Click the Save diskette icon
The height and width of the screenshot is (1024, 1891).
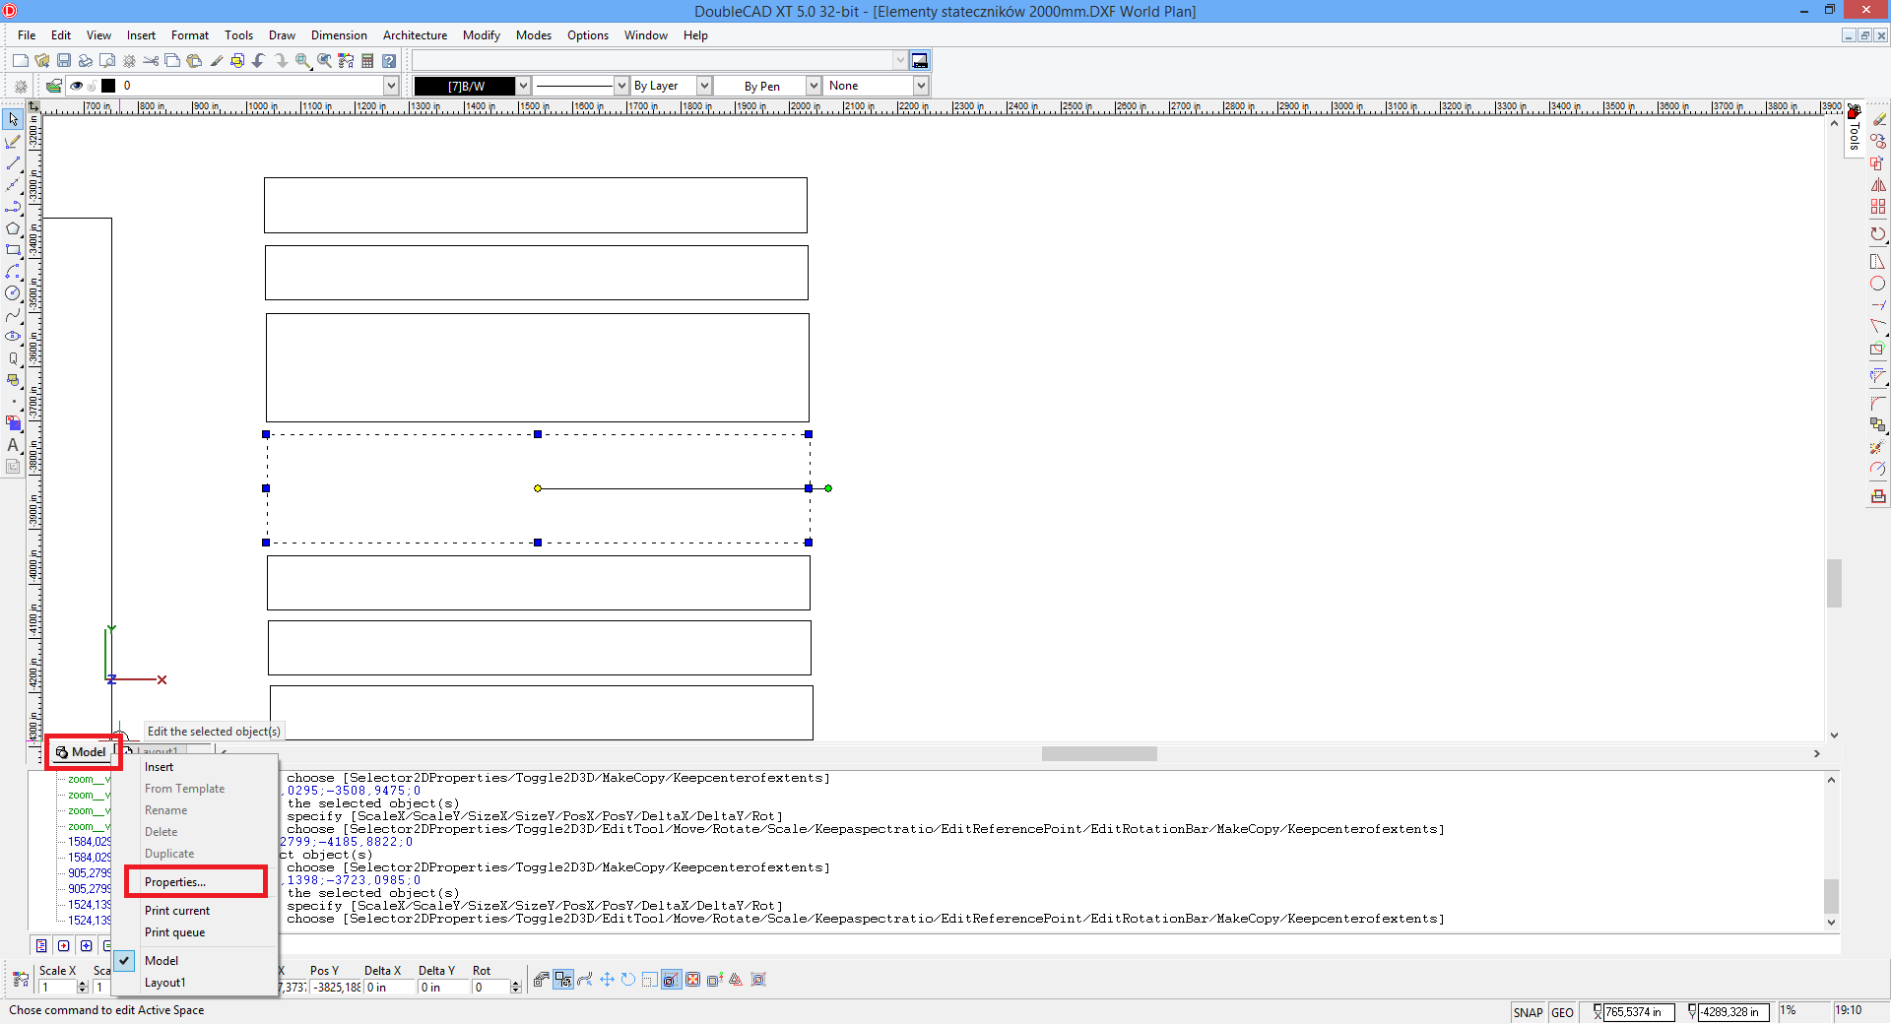pos(64,61)
